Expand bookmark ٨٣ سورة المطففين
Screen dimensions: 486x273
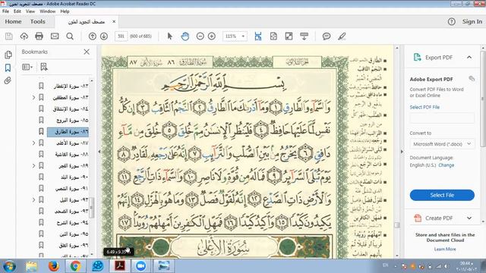tap(33, 98)
